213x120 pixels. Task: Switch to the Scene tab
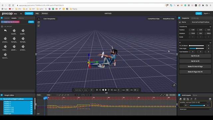[7, 18]
